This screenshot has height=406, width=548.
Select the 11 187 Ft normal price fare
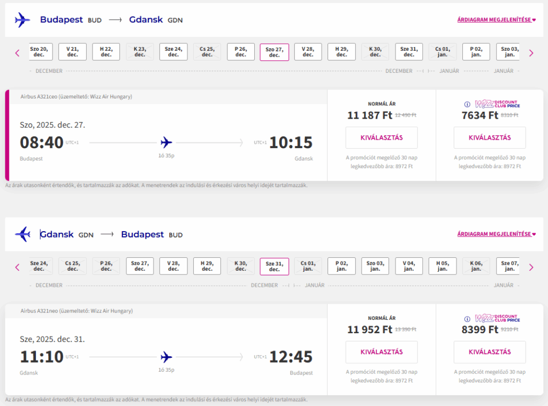(x=382, y=138)
